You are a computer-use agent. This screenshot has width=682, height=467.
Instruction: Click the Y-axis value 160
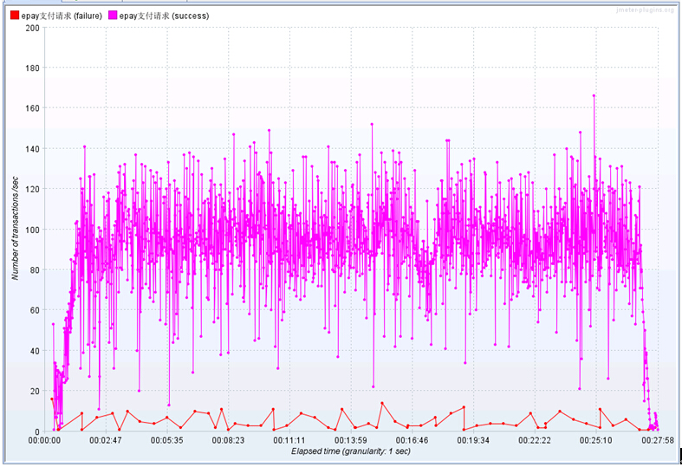pos(33,108)
